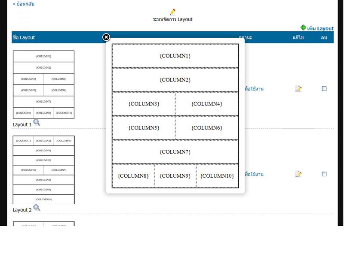Viewport: 344px width, 272px height.
Task: Click the status link in Layout 1 row
Action: coord(254,89)
